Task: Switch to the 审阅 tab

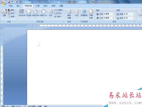Action: point(53,6)
